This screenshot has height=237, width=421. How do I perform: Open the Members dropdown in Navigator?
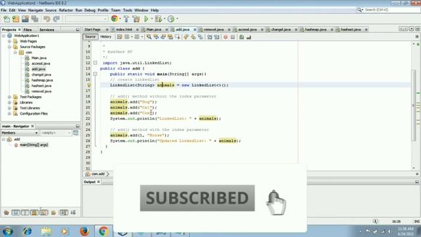click(x=20, y=133)
